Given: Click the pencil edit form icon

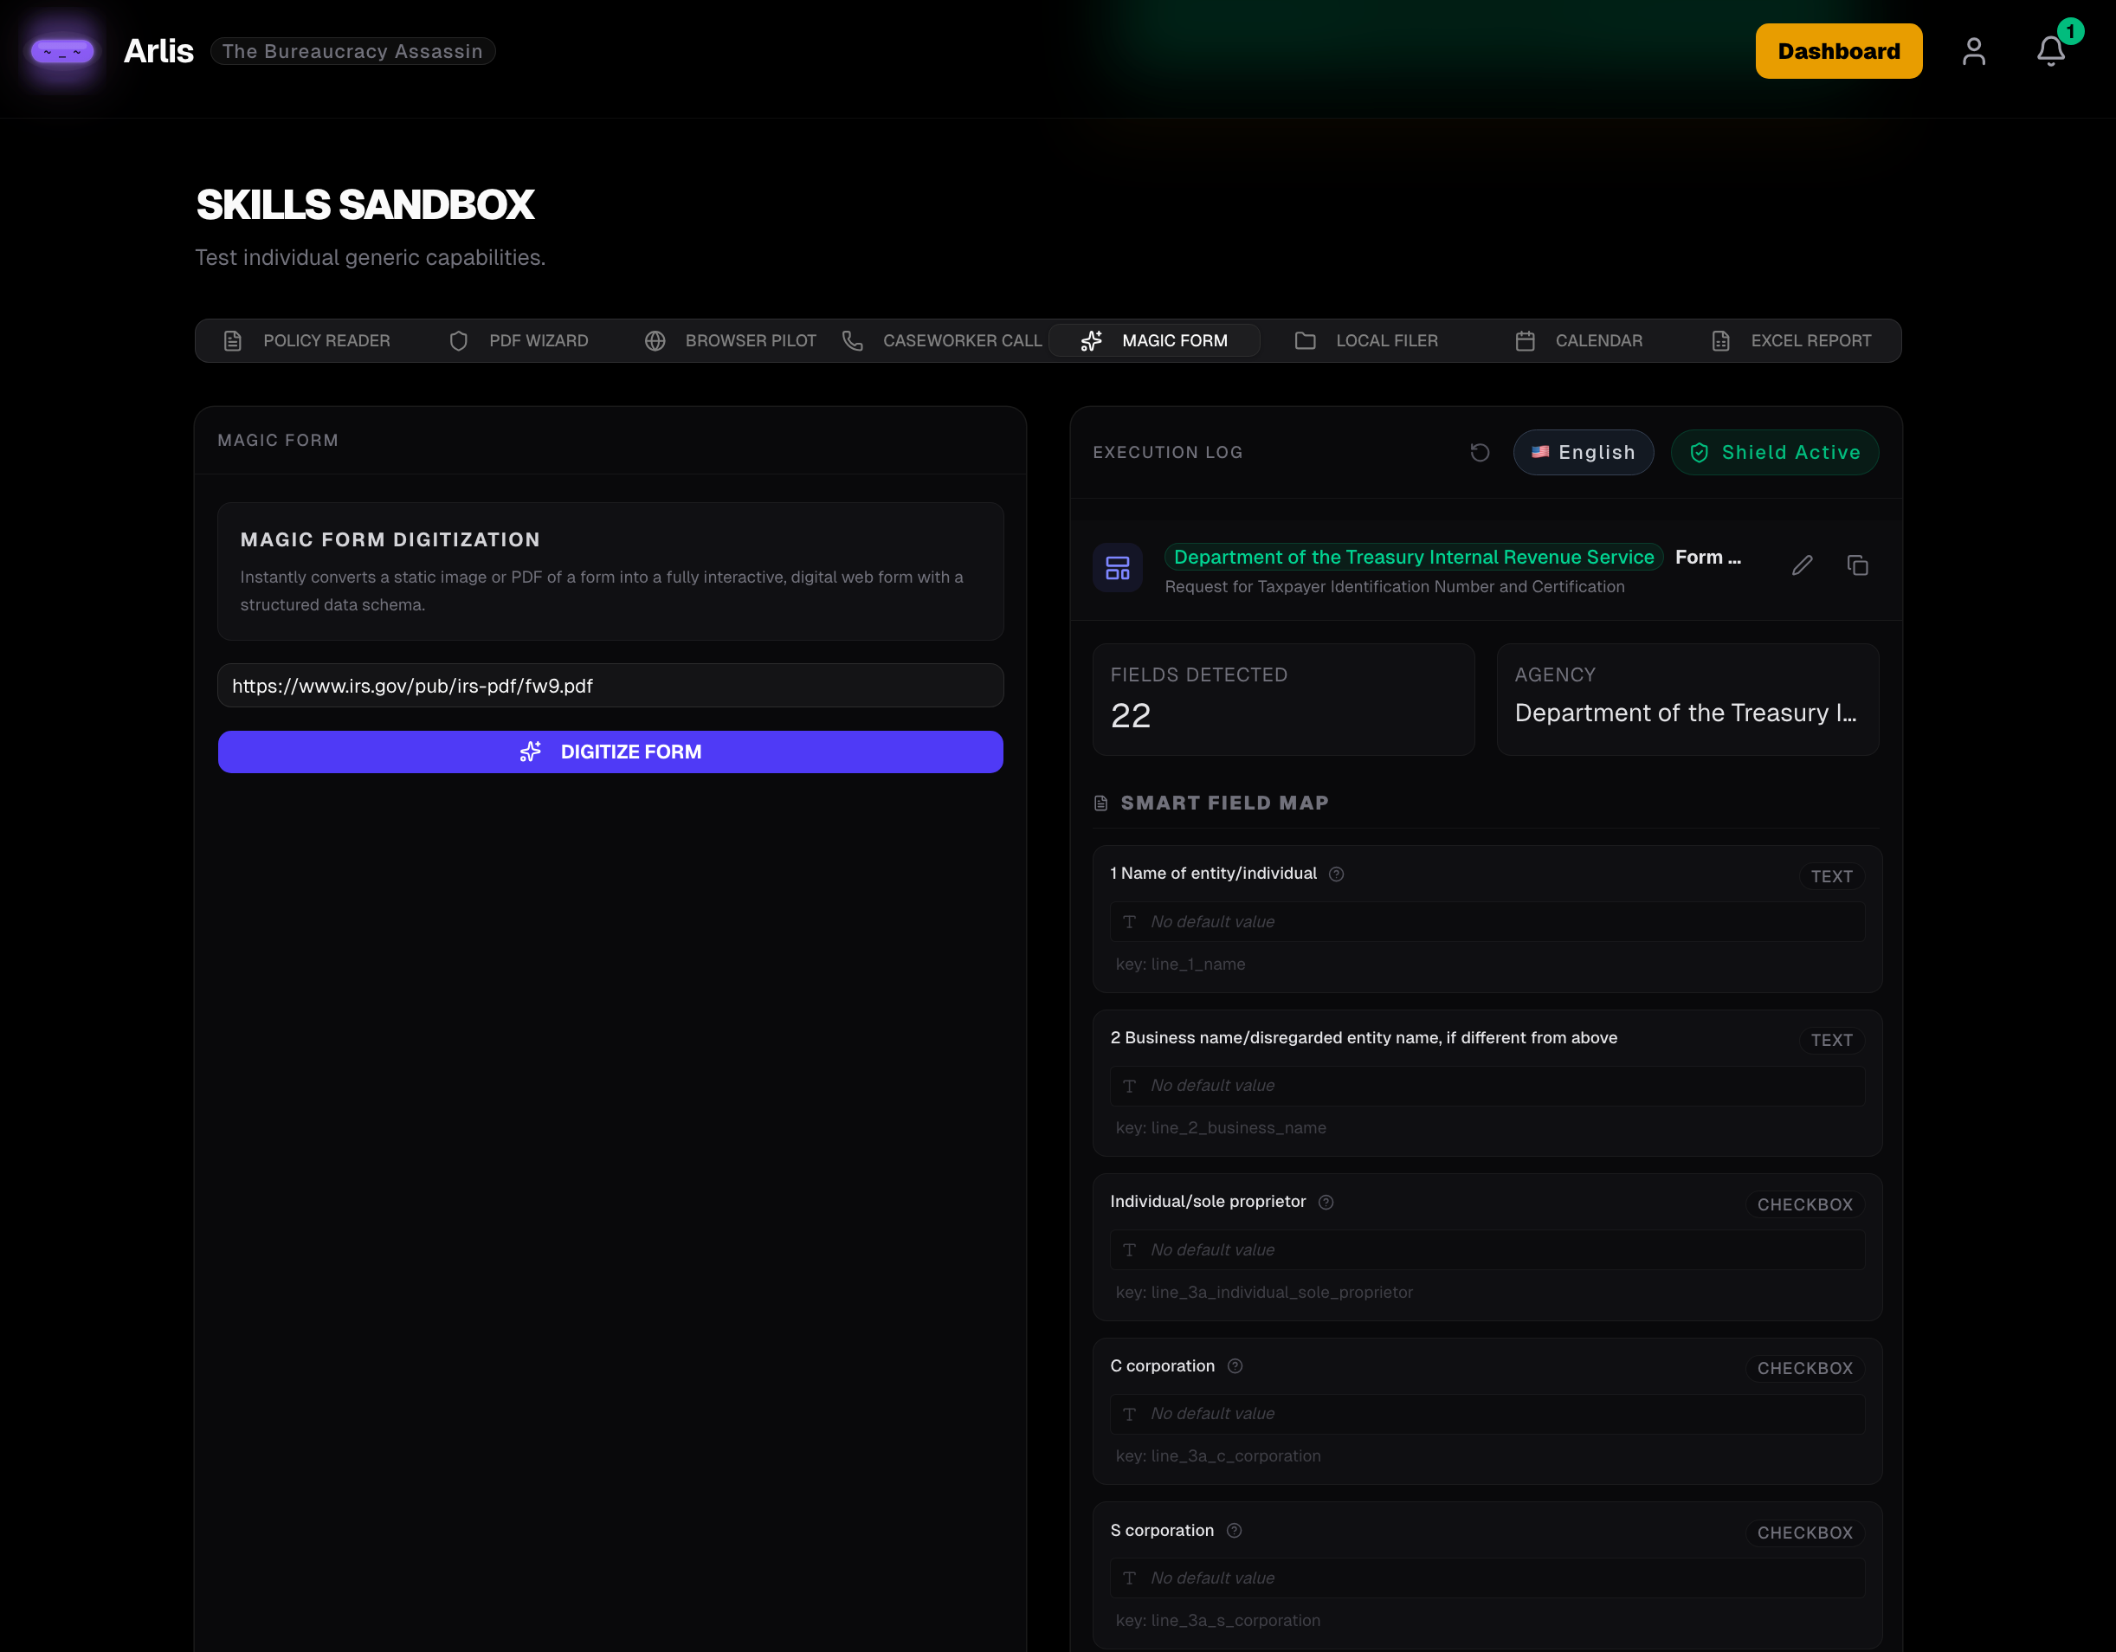Looking at the screenshot, I should pos(1801,566).
